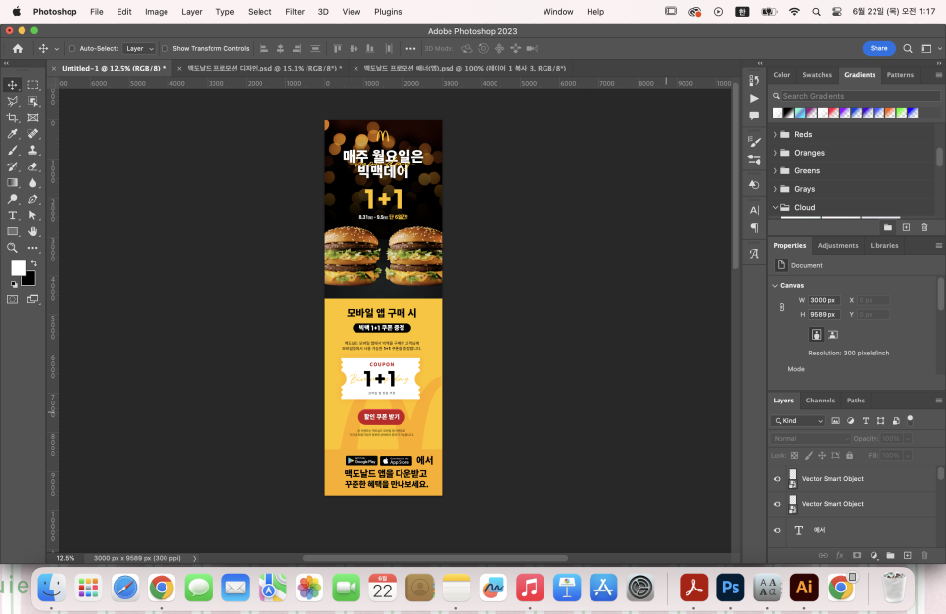Viewport: 946px width, 614px height.
Task: Select the Frame tool
Action: 33,118
